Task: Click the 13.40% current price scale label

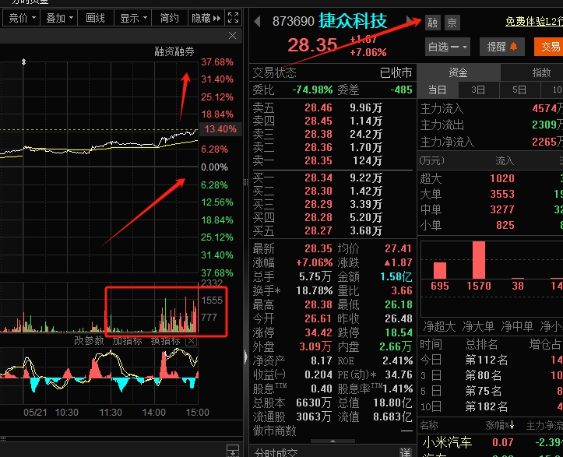Action: 220,129
